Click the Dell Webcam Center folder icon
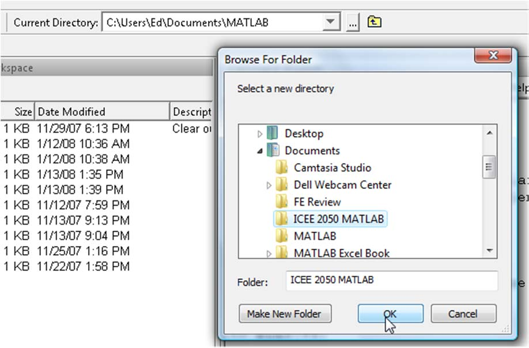Viewport: 529px width, 348px height. pyautogui.click(x=281, y=184)
